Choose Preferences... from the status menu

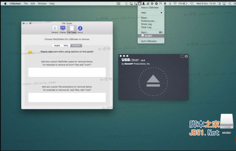pos(151,21)
